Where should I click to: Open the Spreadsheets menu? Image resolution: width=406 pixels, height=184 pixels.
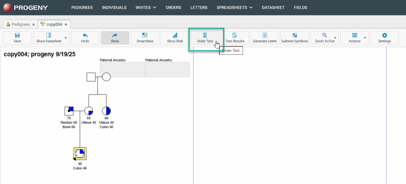pos(234,8)
